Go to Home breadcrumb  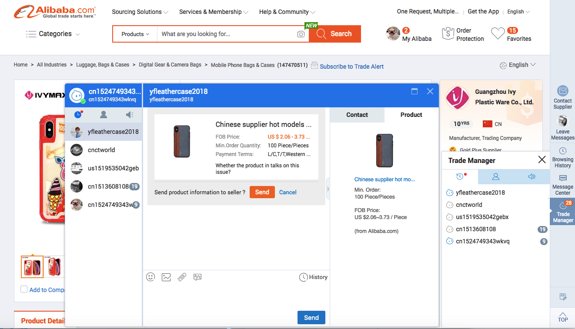point(20,65)
